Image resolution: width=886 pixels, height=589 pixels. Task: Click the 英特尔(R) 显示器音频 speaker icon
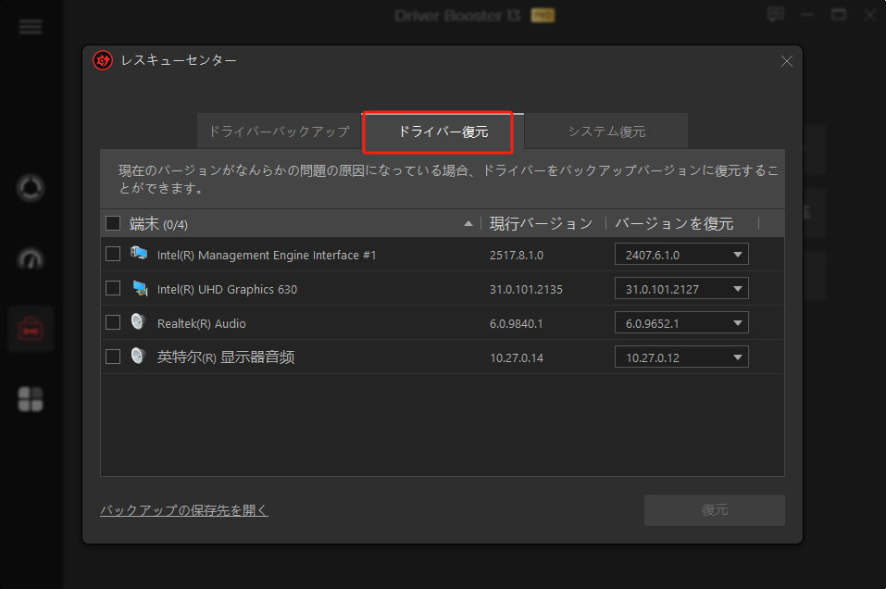tap(138, 356)
